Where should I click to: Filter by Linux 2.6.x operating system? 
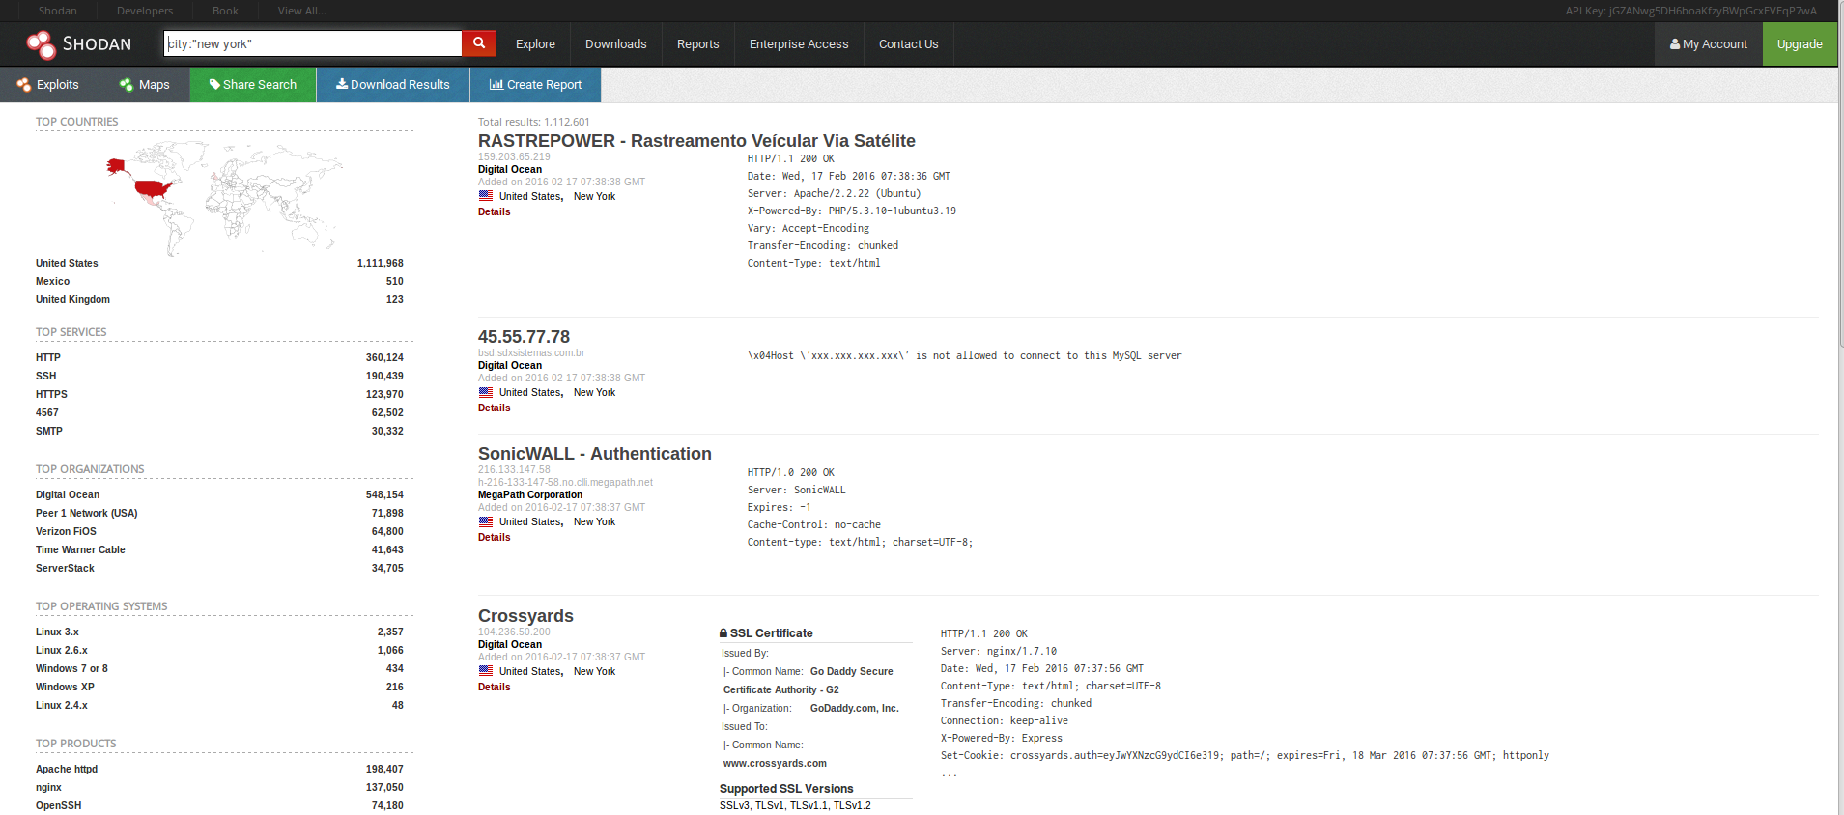(62, 650)
